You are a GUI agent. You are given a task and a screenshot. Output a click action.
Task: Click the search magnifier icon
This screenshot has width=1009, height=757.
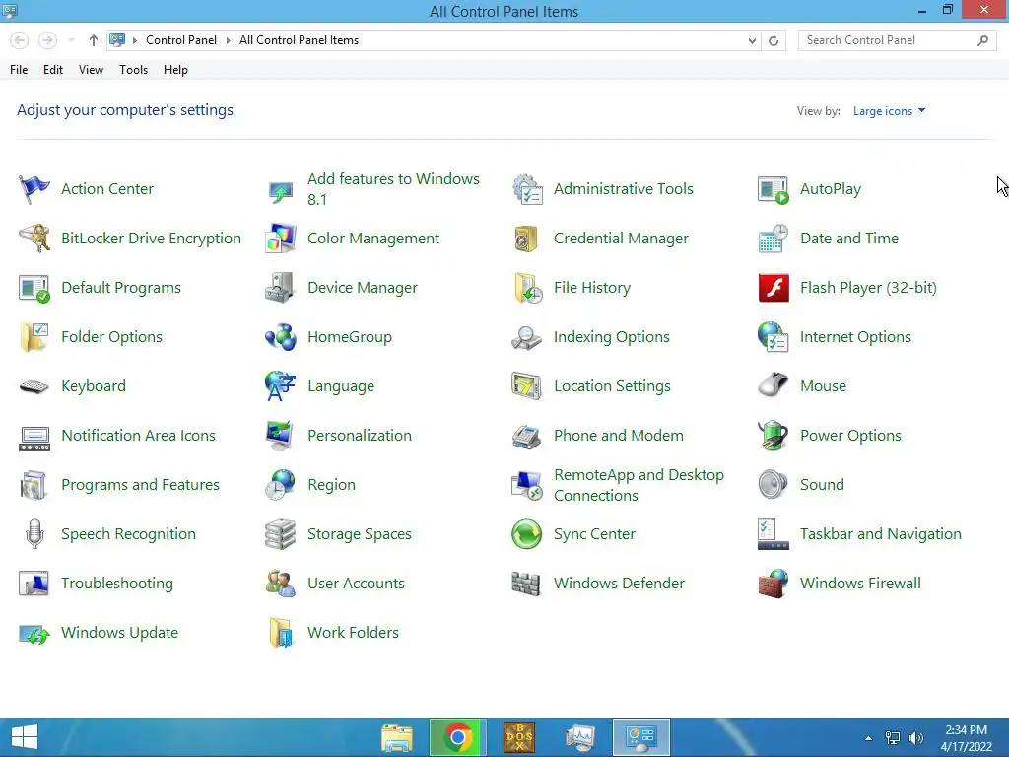click(982, 40)
